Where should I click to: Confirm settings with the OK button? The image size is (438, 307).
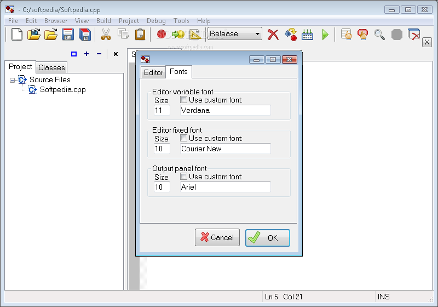click(x=267, y=238)
